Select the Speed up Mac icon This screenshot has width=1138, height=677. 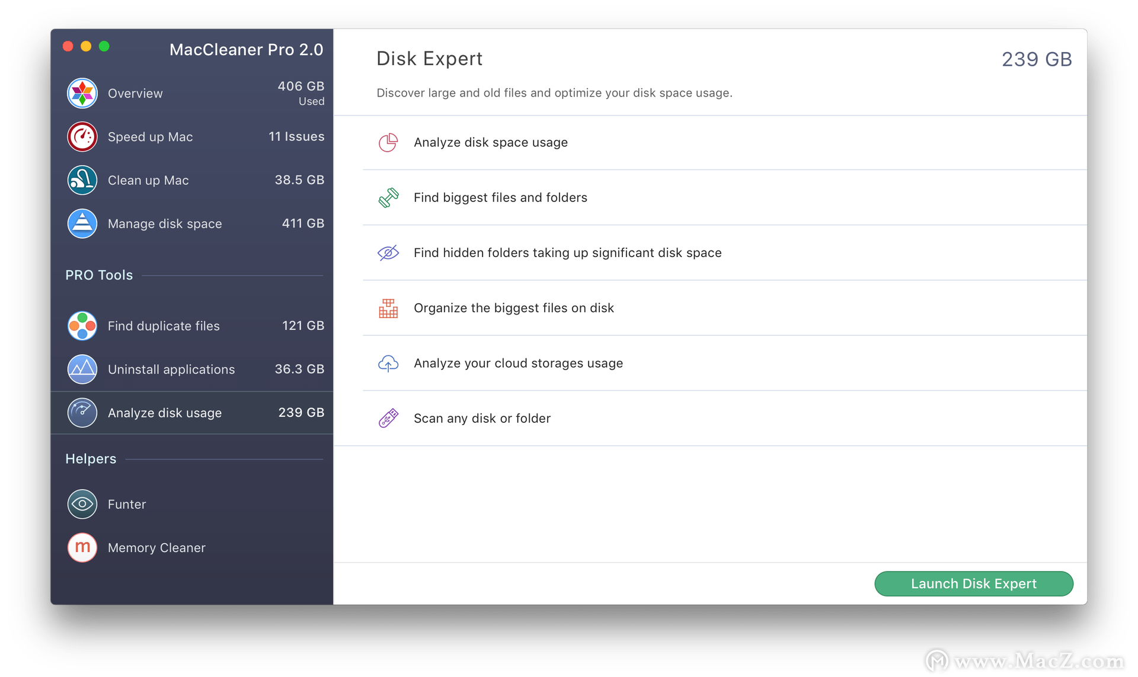[x=83, y=136]
